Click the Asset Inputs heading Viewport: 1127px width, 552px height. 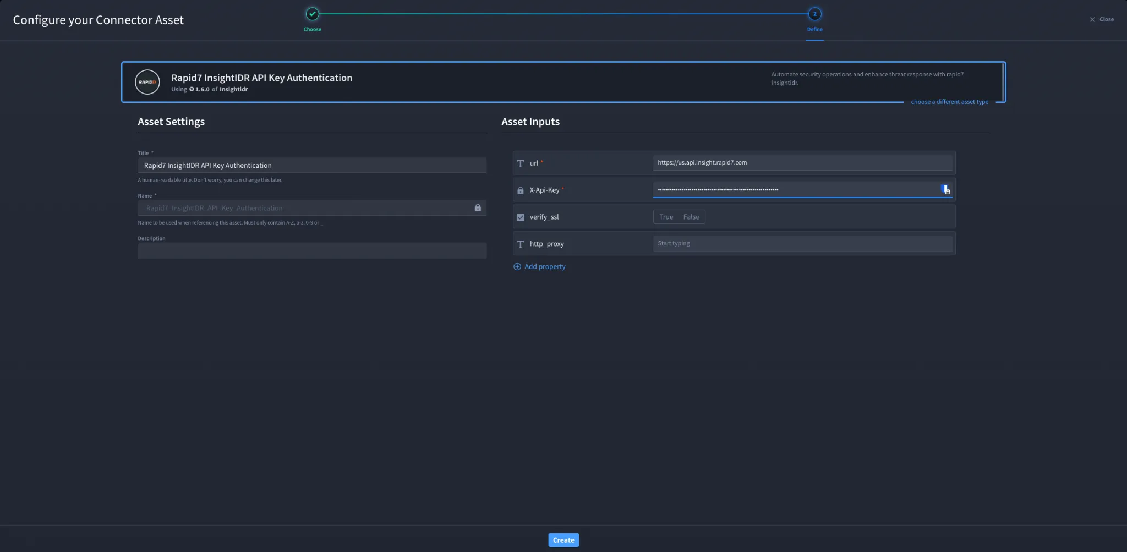tap(530, 122)
